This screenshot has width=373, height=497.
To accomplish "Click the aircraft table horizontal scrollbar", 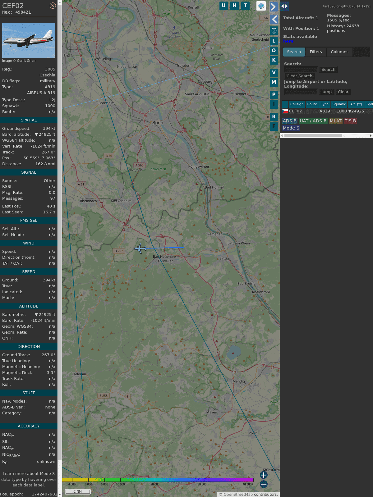I will (x=313, y=135).
